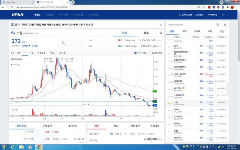Switch to the Steem Now browser tab

pos(18,2)
